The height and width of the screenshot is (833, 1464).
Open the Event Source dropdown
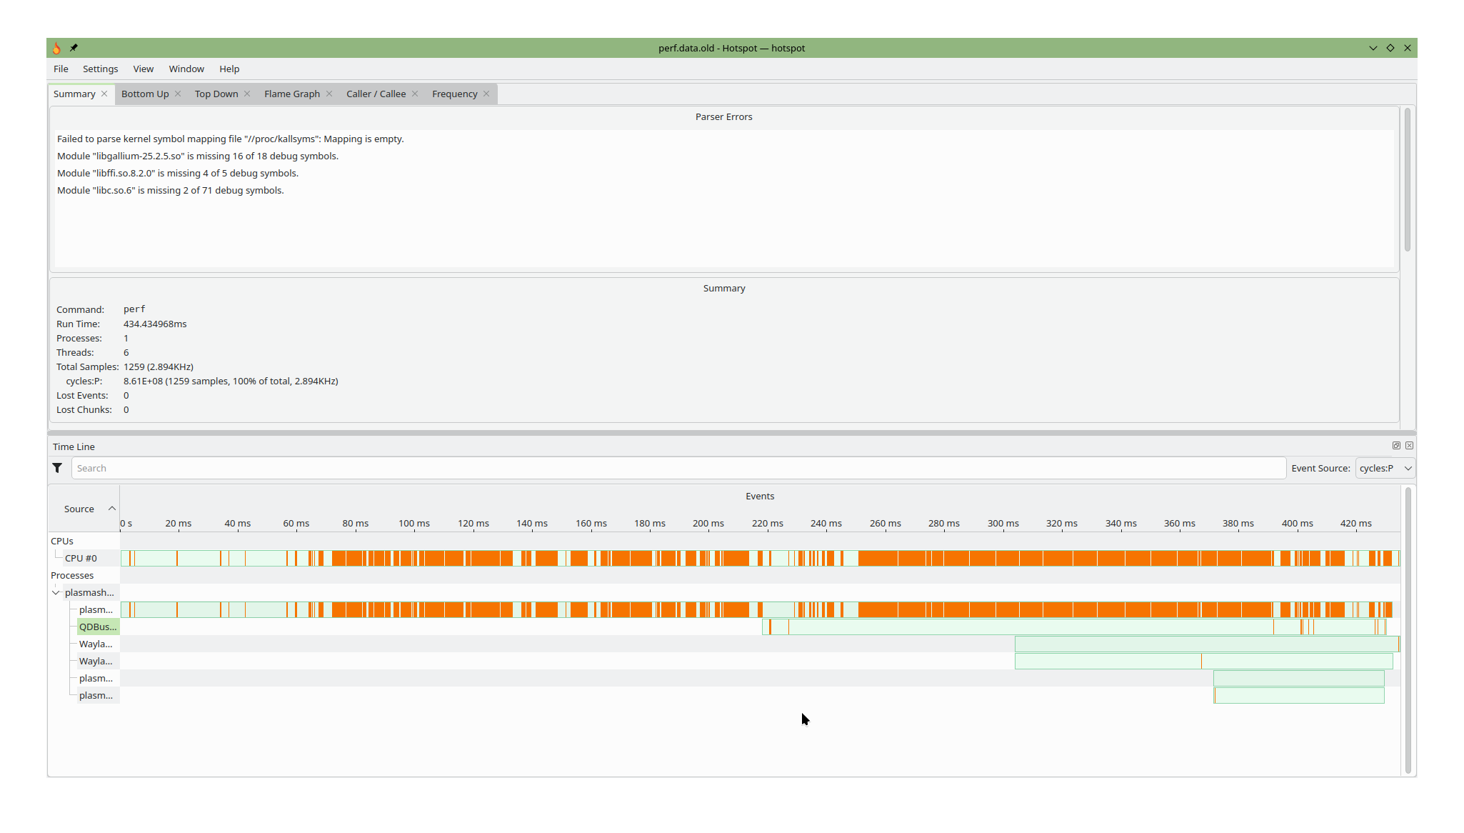tap(1385, 468)
